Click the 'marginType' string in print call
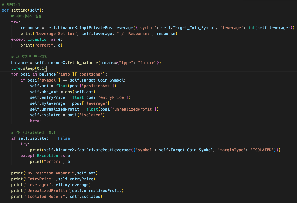 232,150
